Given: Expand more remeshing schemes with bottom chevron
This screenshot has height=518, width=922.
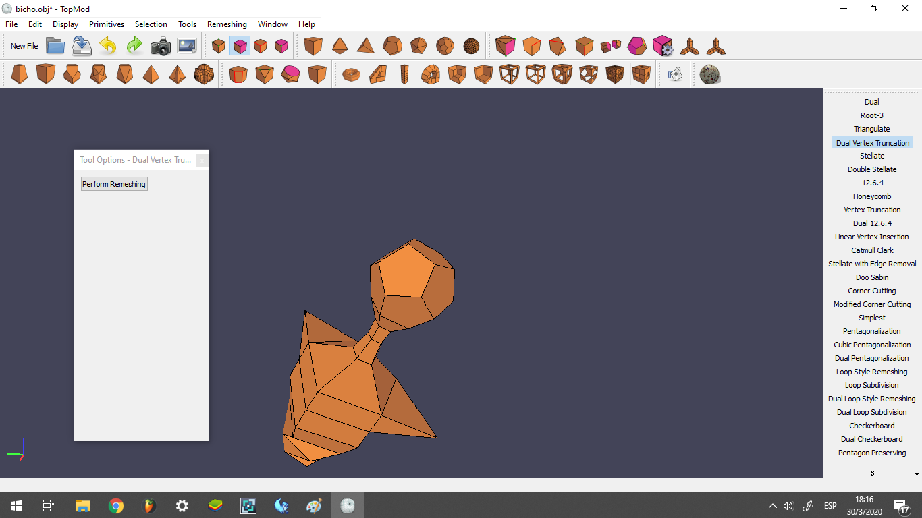Looking at the screenshot, I should (x=872, y=473).
